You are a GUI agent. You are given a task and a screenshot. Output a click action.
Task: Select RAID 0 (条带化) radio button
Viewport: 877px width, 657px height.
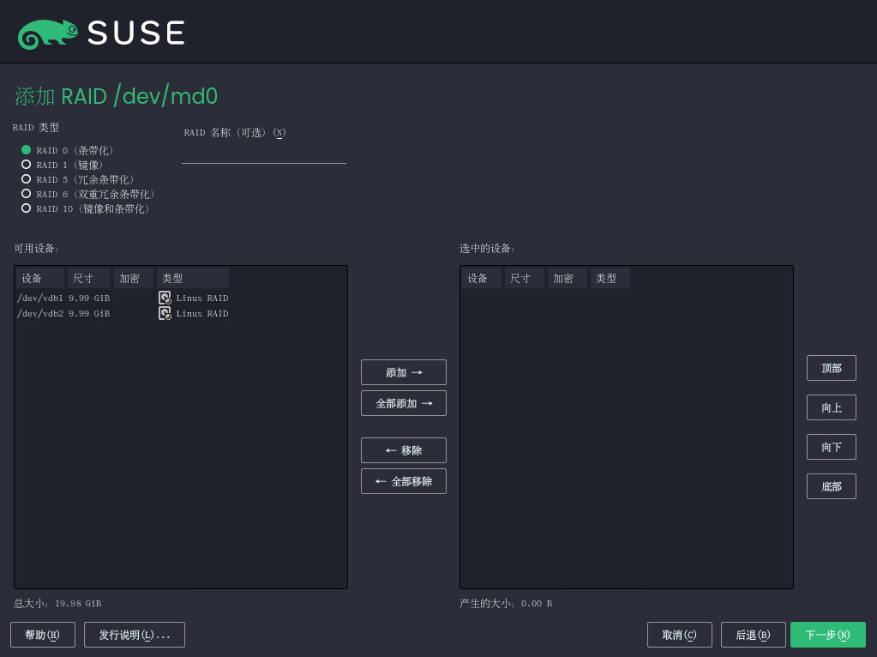click(x=27, y=150)
